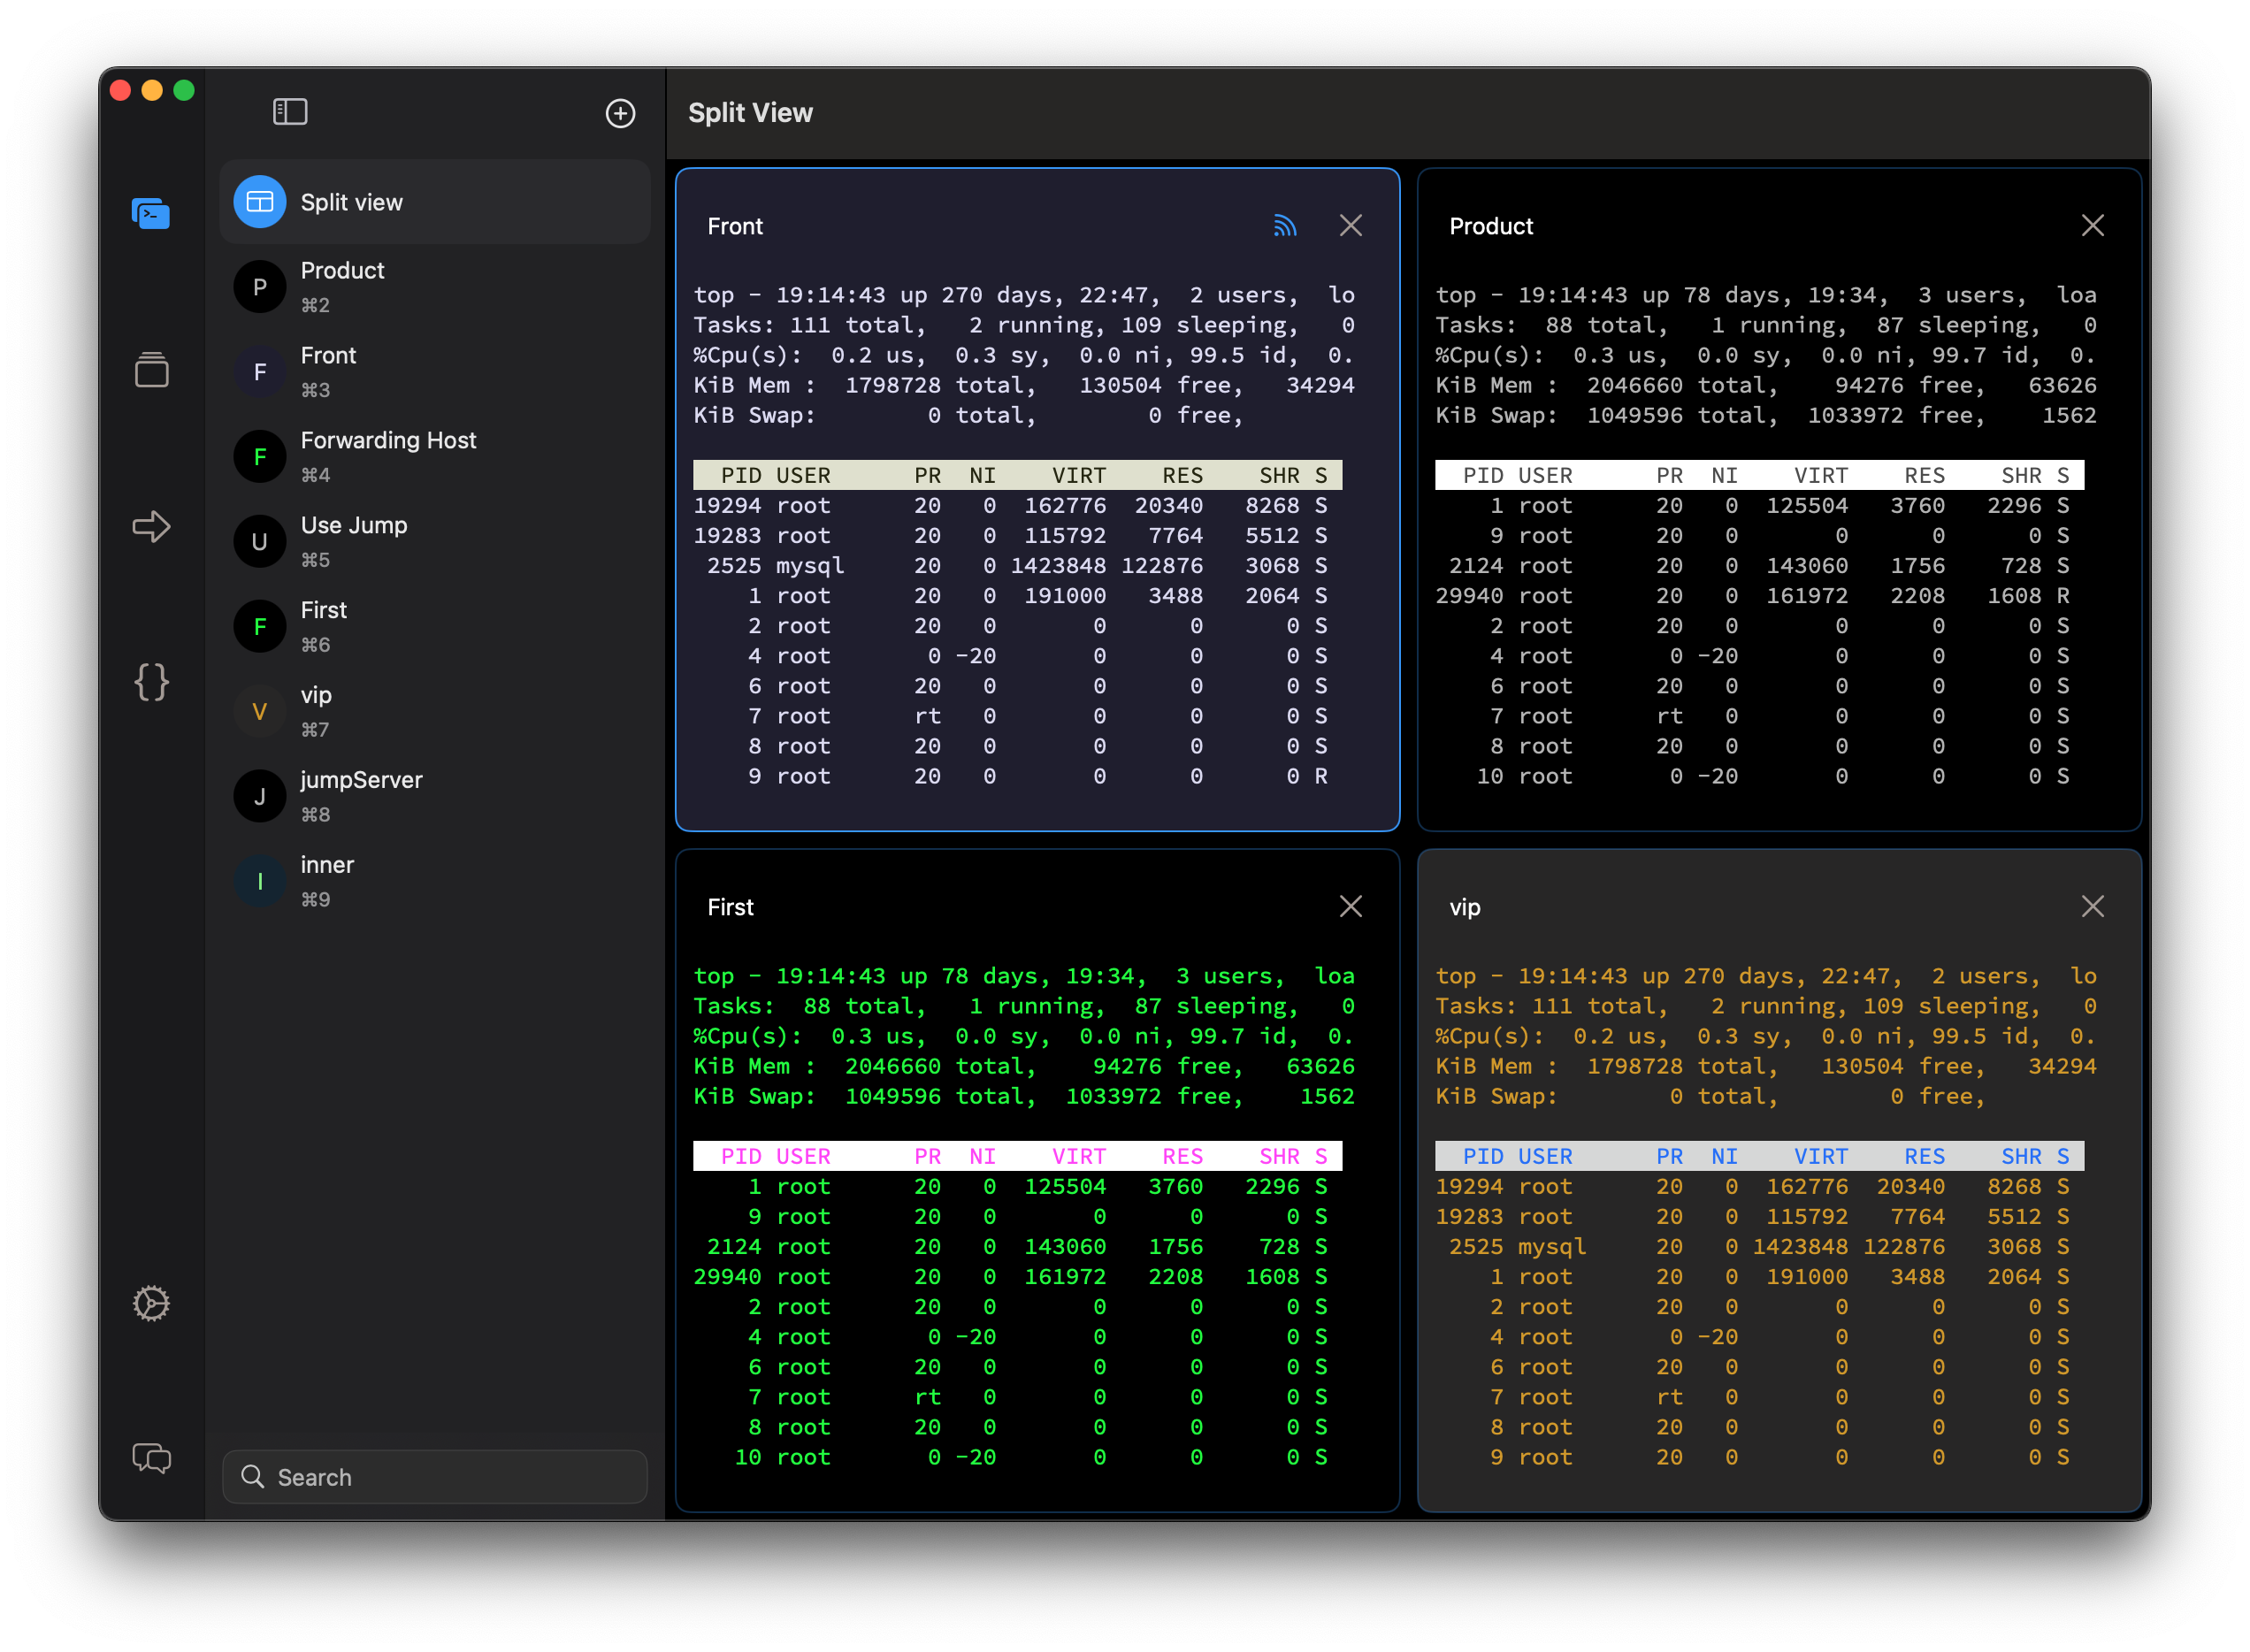
Task: Click the First pane title label
Action: [730, 907]
